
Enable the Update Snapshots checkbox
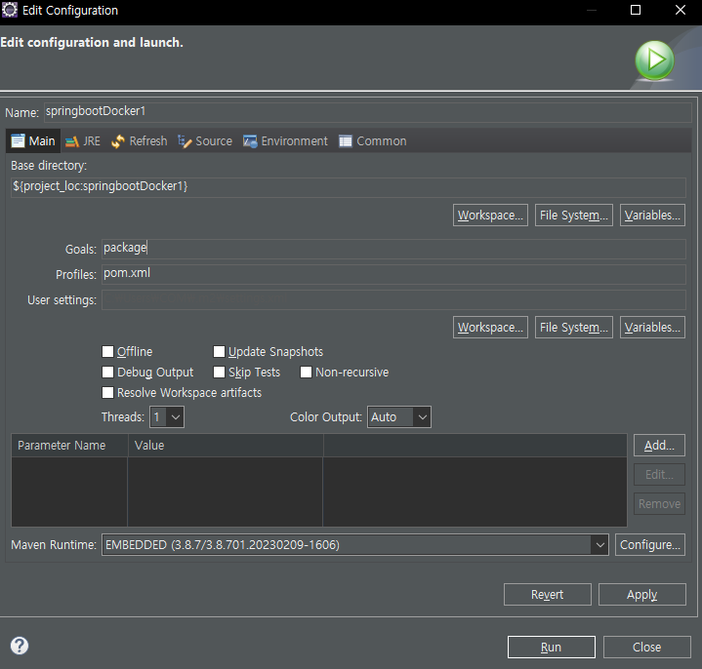tap(219, 351)
